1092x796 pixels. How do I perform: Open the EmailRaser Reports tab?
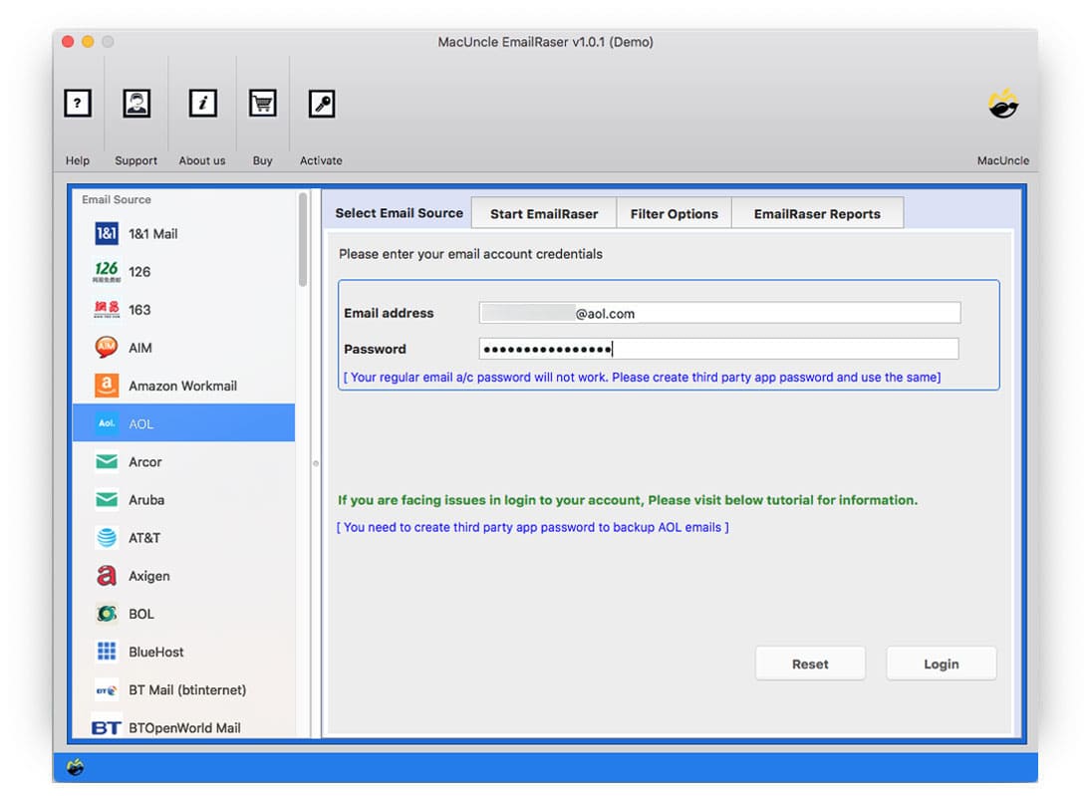click(818, 213)
